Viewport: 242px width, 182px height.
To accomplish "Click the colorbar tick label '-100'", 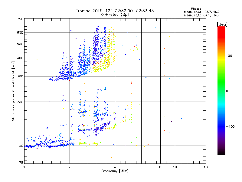I will (230, 126).
